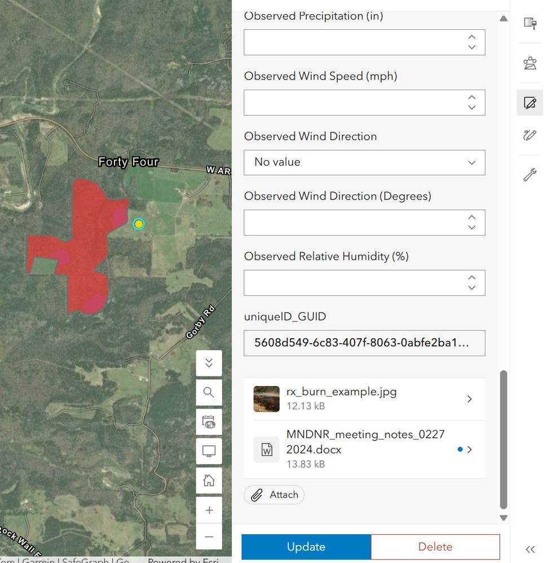Zoom out with the minus button
This screenshot has height=563, width=544.
(209, 537)
